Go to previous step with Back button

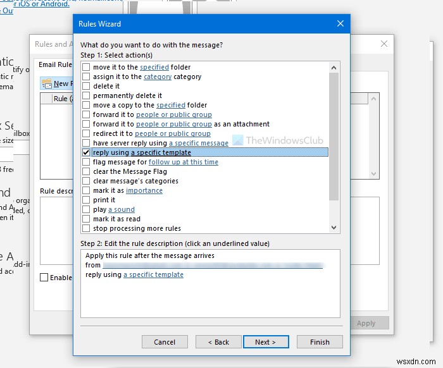pyautogui.click(x=218, y=342)
